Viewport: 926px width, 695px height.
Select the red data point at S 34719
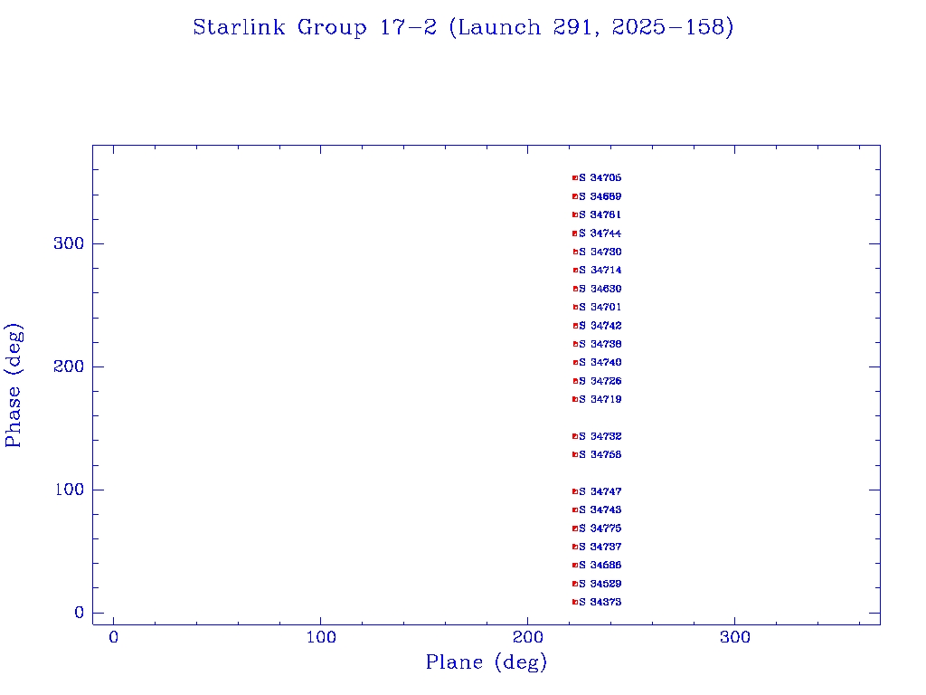[x=574, y=399]
